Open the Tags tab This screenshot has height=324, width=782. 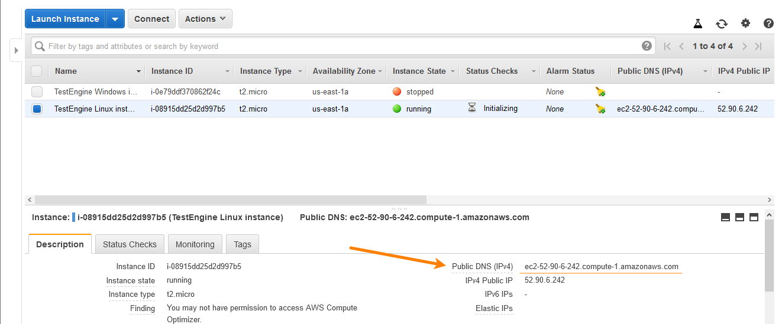243,244
